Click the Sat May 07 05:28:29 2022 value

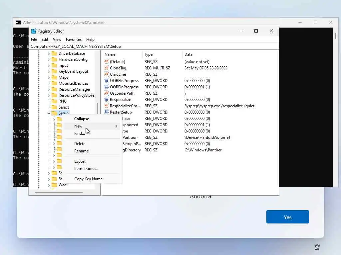(x=206, y=68)
